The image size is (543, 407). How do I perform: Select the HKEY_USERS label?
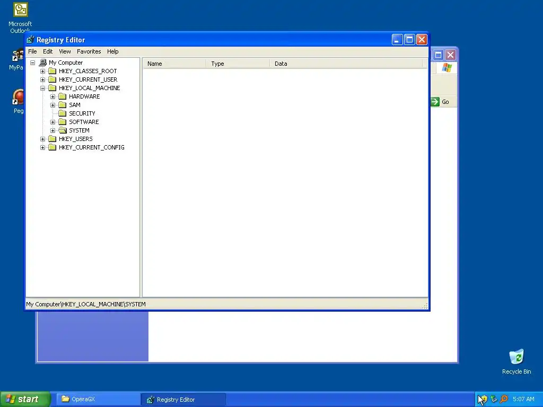75,139
